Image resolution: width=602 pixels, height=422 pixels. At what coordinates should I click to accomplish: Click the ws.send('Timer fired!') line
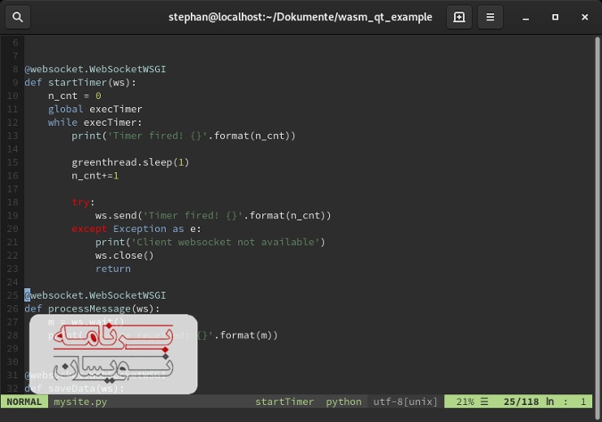213,215
